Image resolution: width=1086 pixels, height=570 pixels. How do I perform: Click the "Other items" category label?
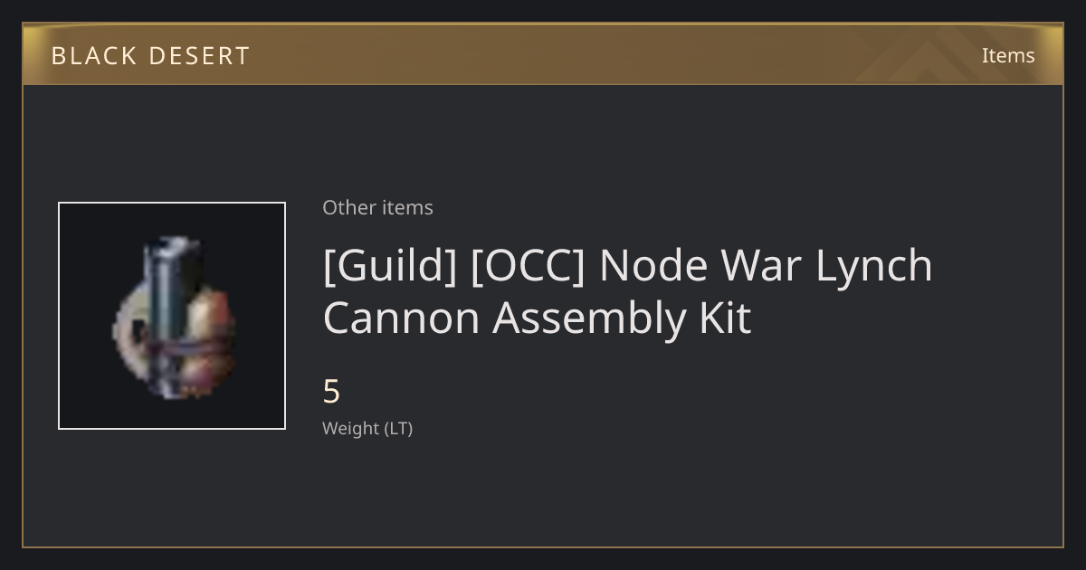[377, 207]
